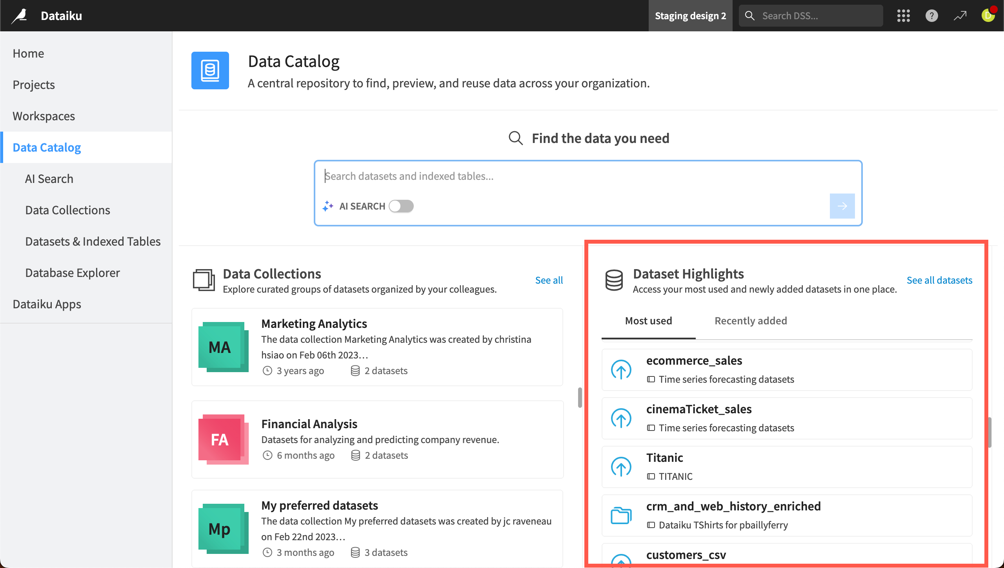Image resolution: width=1004 pixels, height=568 pixels.
Task: Click the Dataiku bird logo
Action: (19, 15)
